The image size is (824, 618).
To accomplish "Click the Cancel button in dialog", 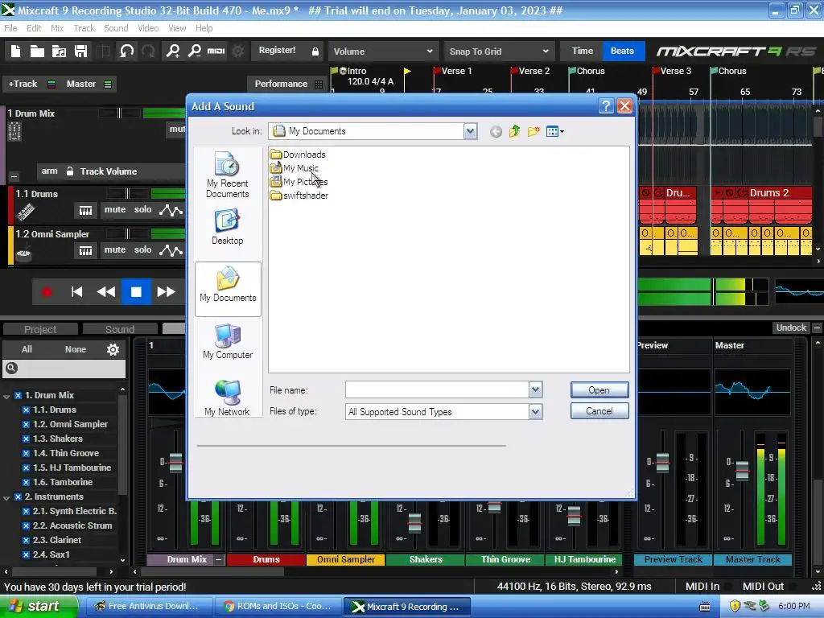I will tap(599, 411).
